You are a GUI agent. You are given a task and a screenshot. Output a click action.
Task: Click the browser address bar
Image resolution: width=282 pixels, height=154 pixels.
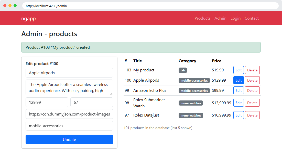pyautogui.click(x=150, y=6)
